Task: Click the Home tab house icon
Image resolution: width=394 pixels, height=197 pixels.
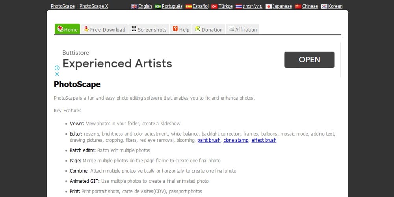Action: click(60, 28)
